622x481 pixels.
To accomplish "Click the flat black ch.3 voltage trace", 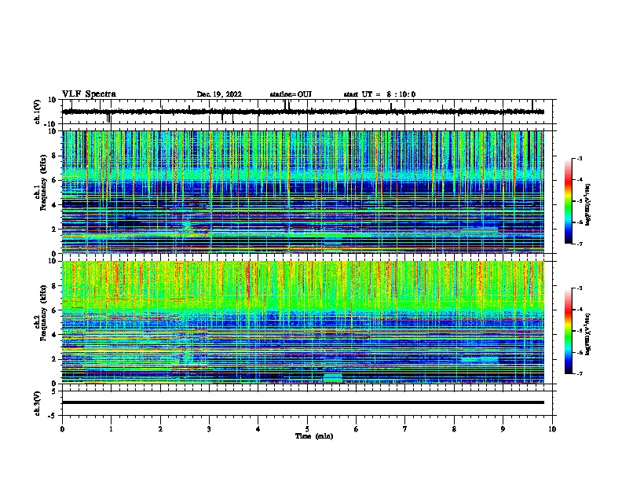I will pyautogui.click(x=303, y=402).
